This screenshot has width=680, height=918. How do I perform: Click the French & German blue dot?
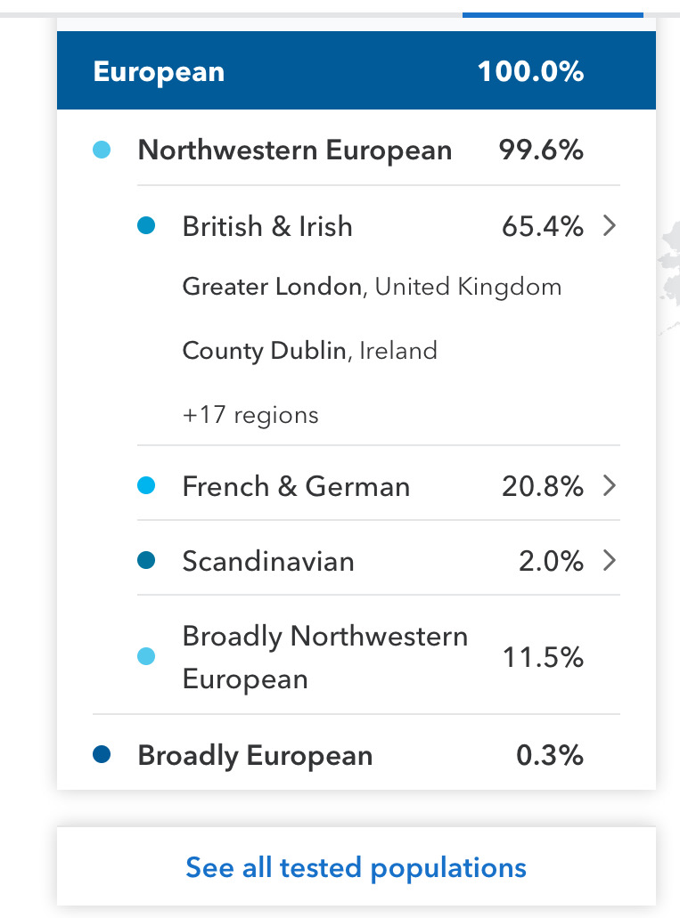(x=146, y=485)
